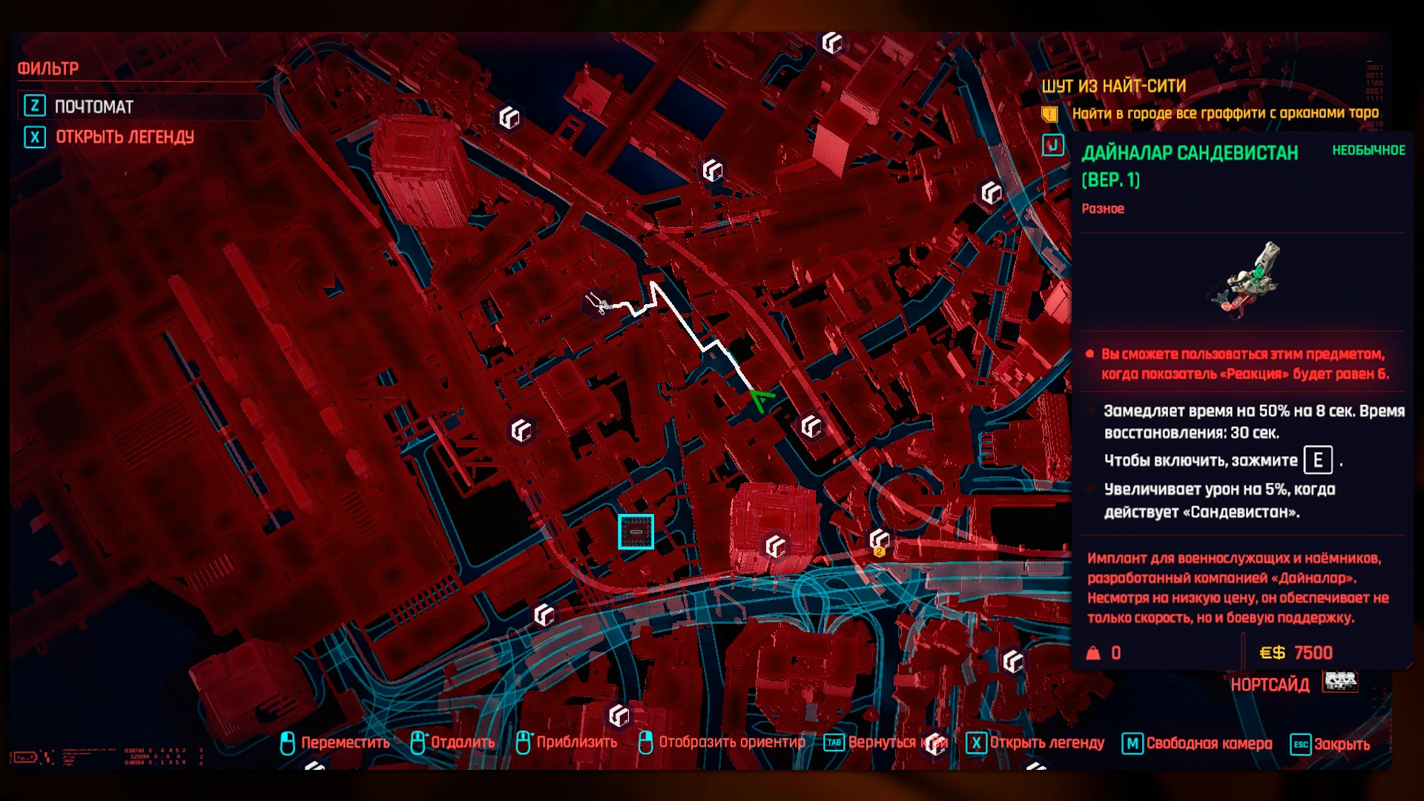Image resolution: width=1424 pixels, height=801 pixels.
Task: Click the ripperdoc icon at the route's end
Action: click(x=596, y=303)
